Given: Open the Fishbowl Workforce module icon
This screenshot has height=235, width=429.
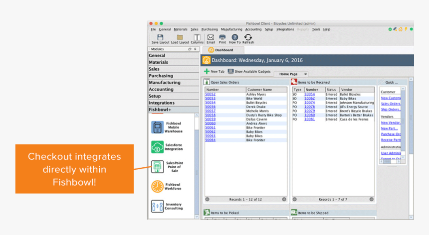Looking at the screenshot, I should [158, 187].
